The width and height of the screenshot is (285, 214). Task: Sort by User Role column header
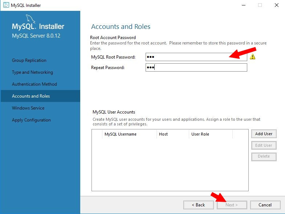coord(211,134)
